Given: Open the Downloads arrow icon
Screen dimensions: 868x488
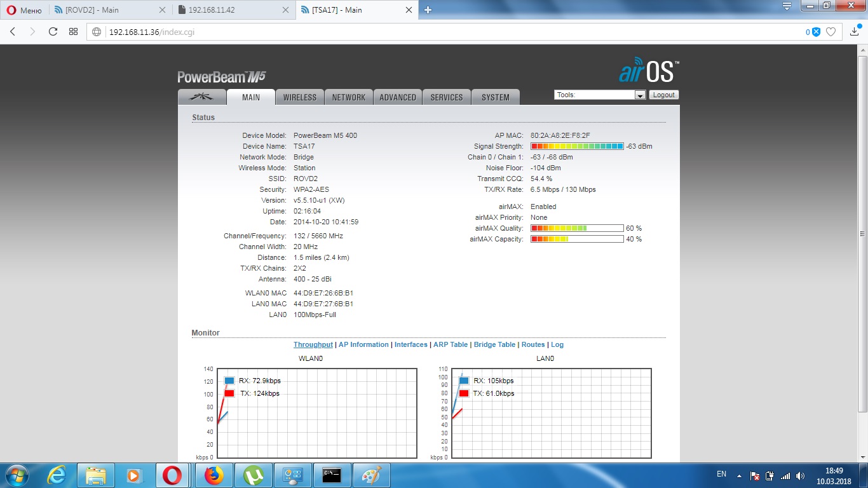Looking at the screenshot, I should (x=855, y=31).
